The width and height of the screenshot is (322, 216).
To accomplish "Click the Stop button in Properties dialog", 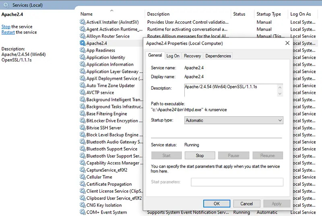I will (200, 156).
